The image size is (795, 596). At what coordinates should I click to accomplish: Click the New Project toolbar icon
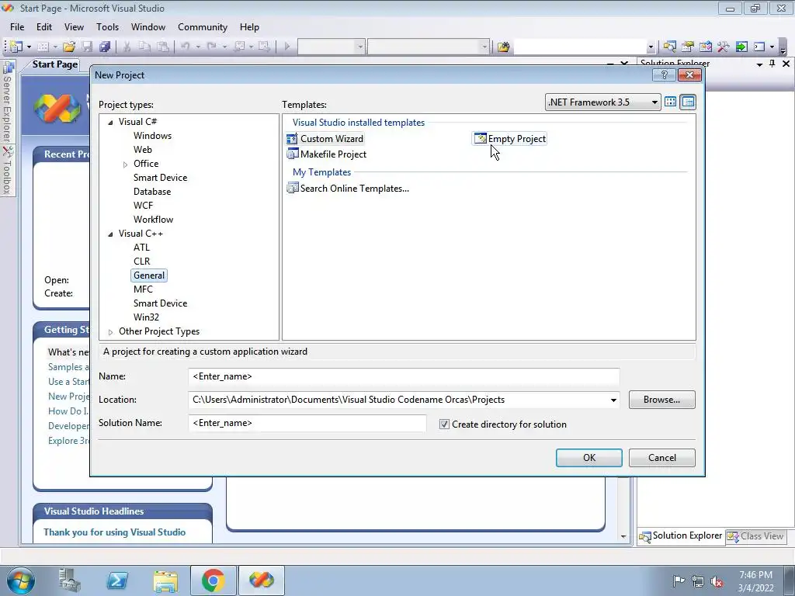pos(16,47)
